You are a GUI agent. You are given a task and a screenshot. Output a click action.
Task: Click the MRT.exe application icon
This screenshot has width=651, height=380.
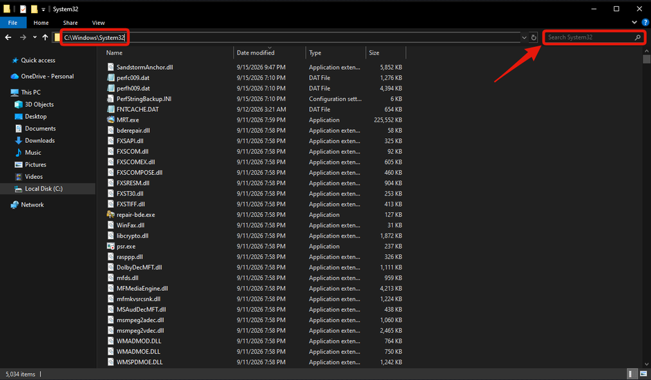point(111,120)
